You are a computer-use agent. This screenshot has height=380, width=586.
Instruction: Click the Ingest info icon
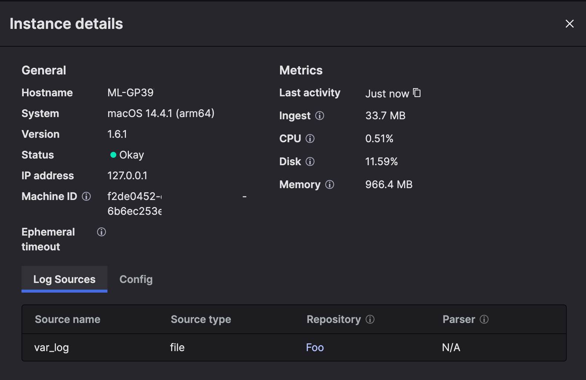320,116
